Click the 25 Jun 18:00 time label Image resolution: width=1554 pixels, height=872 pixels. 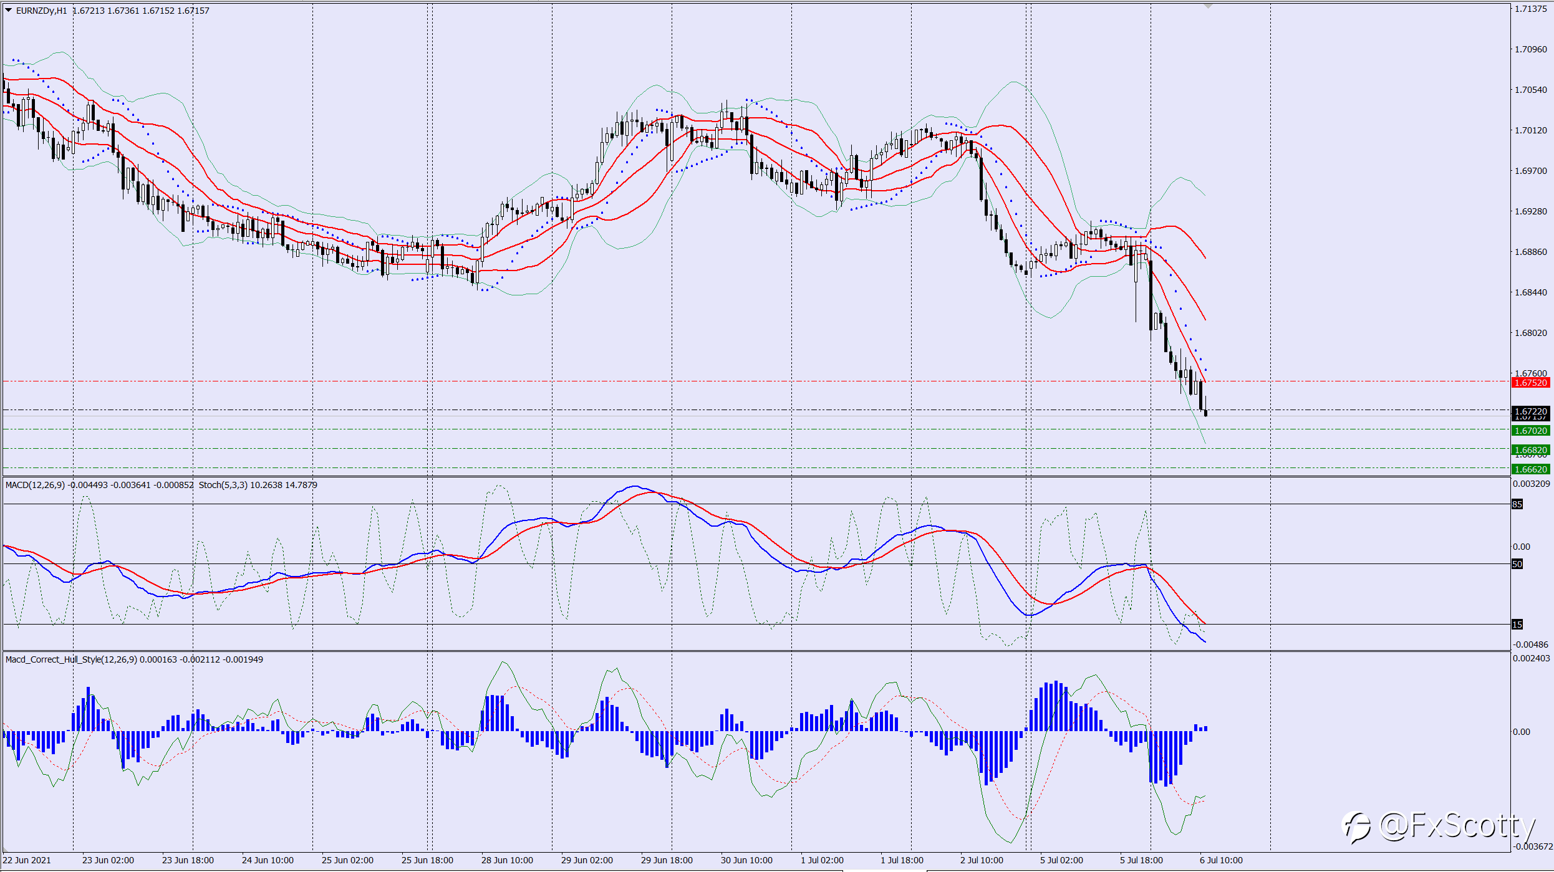[x=427, y=860]
